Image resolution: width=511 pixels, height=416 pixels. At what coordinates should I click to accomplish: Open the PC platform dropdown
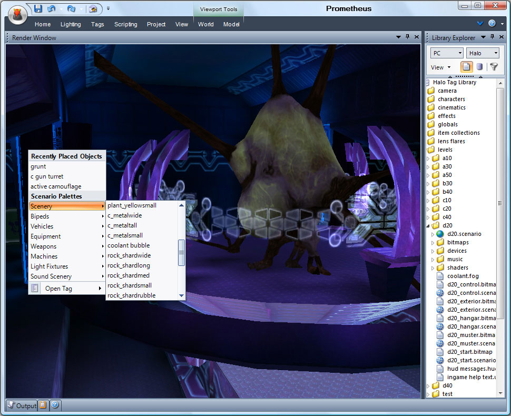(447, 53)
